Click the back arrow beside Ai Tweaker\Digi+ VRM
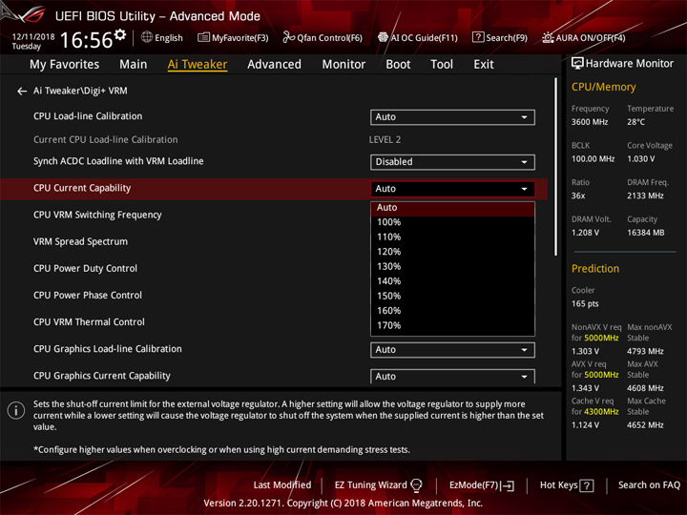Screen dimensions: 687x515 (x=21, y=92)
